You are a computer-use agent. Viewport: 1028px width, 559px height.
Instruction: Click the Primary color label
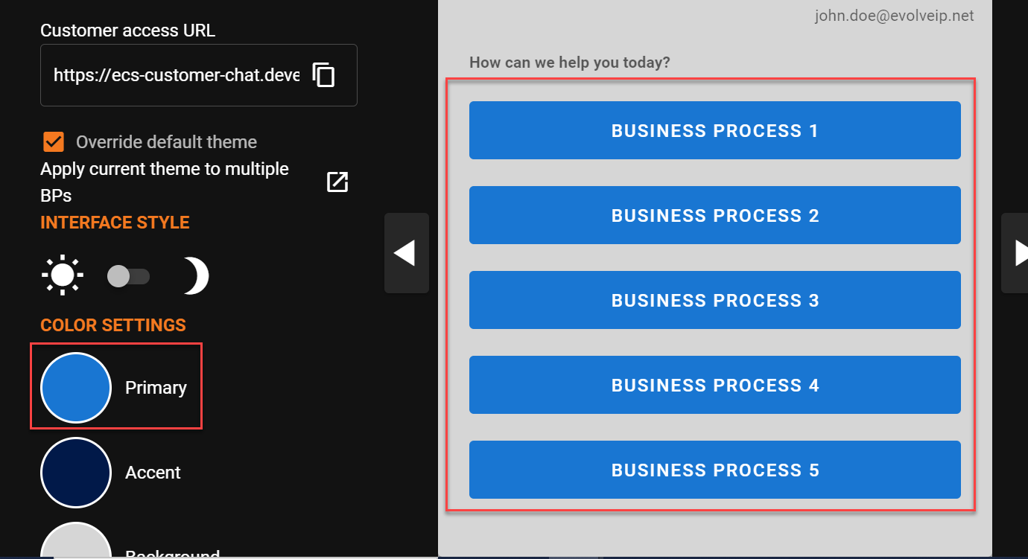click(x=156, y=388)
